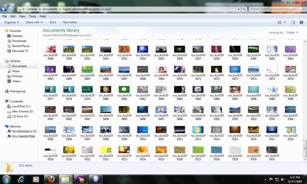Click the Help question mark icon
Screen dimensions: 307x184
(301, 22)
